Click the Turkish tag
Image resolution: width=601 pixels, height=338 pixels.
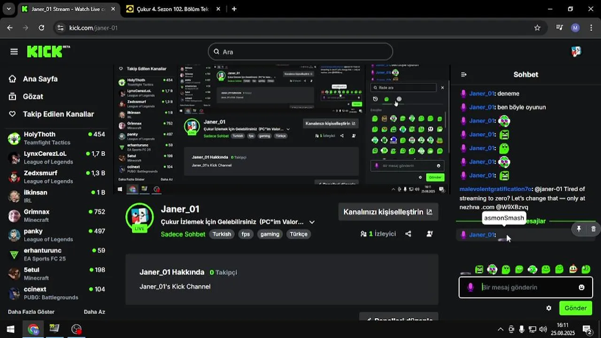coord(222,234)
